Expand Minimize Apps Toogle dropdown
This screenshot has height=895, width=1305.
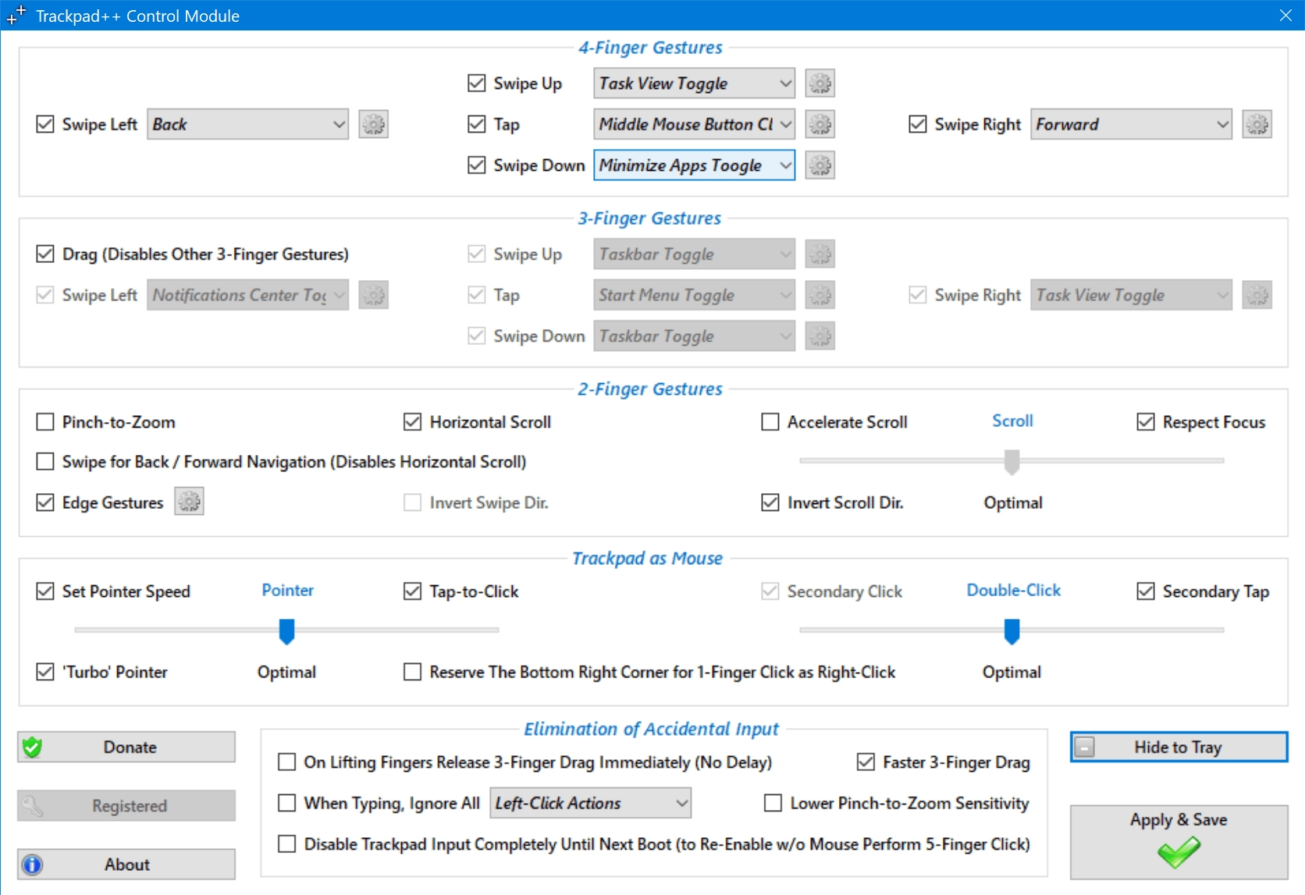(x=694, y=165)
